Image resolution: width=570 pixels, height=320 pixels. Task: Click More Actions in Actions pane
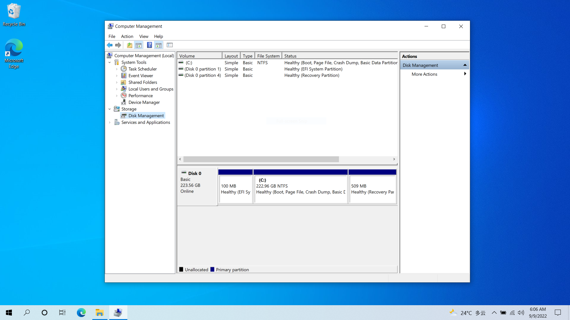point(424,74)
